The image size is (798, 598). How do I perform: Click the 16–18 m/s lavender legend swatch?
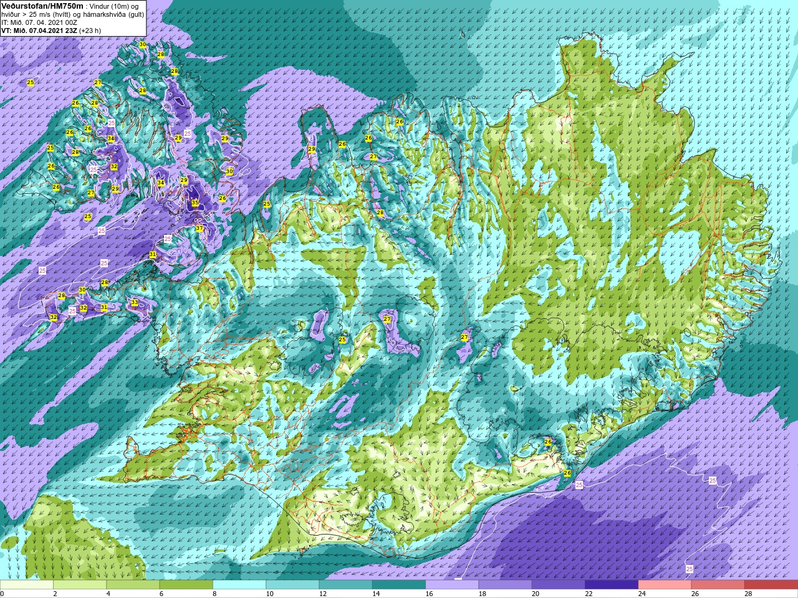tap(452, 585)
